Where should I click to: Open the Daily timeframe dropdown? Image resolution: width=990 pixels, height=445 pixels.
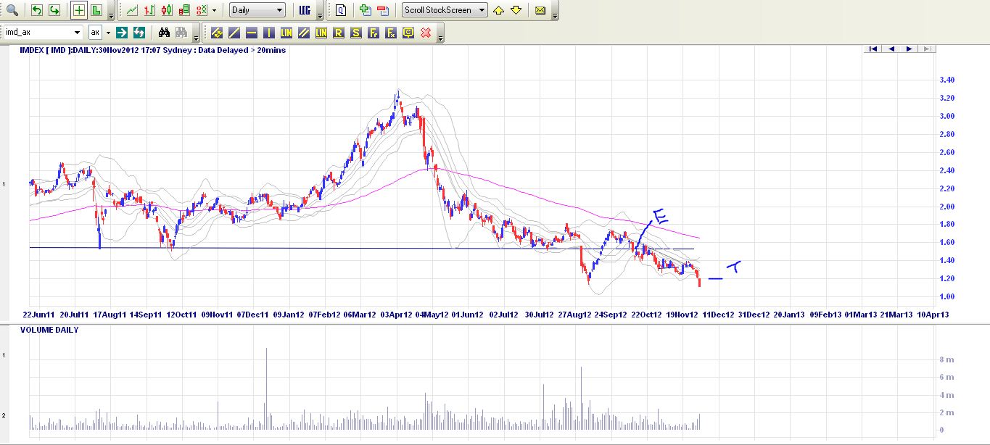point(257,10)
